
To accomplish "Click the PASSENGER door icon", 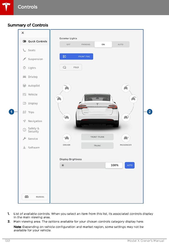I will [x=126, y=138].
